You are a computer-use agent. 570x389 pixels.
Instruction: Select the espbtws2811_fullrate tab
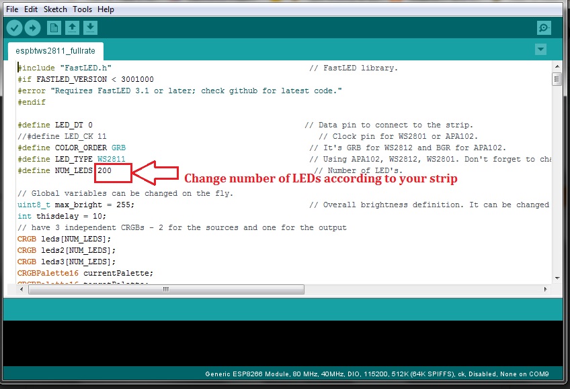(56, 51)
